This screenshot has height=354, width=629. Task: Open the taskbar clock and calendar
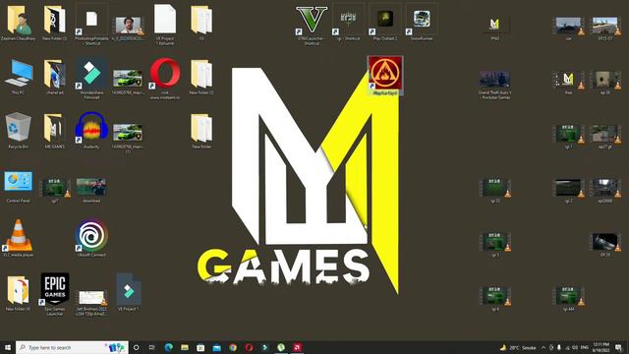(x=600, y=347)
